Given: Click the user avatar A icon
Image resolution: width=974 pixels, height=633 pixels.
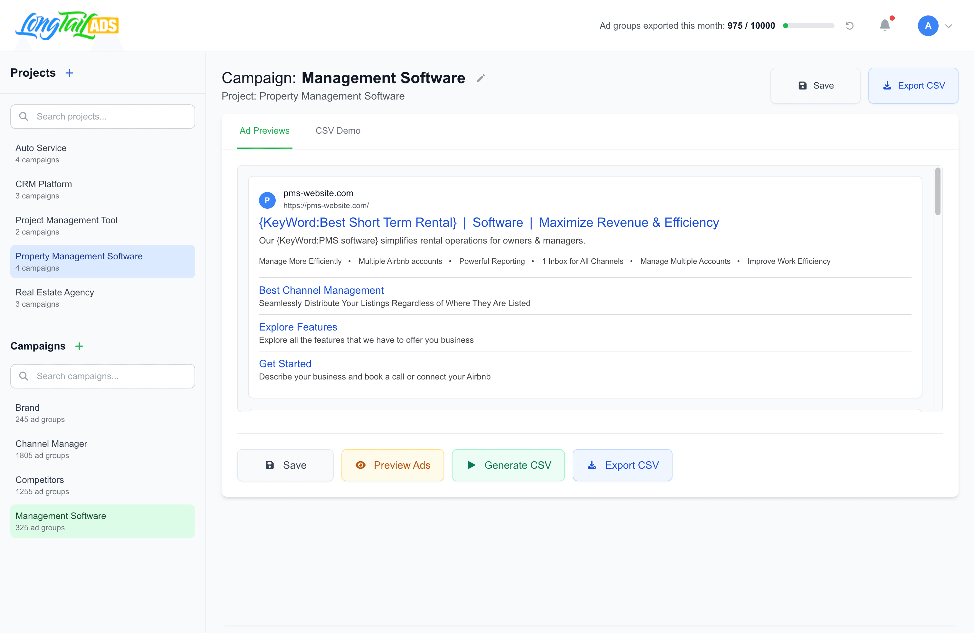Looking at the screenshot, I should pyautogui.click(x=928, y=26).
